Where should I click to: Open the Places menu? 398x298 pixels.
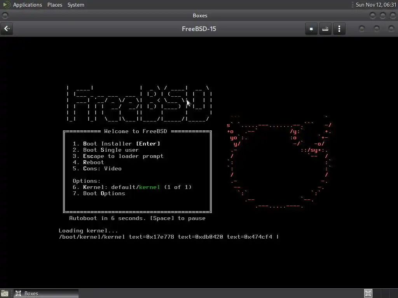click(x=54, y=5)
